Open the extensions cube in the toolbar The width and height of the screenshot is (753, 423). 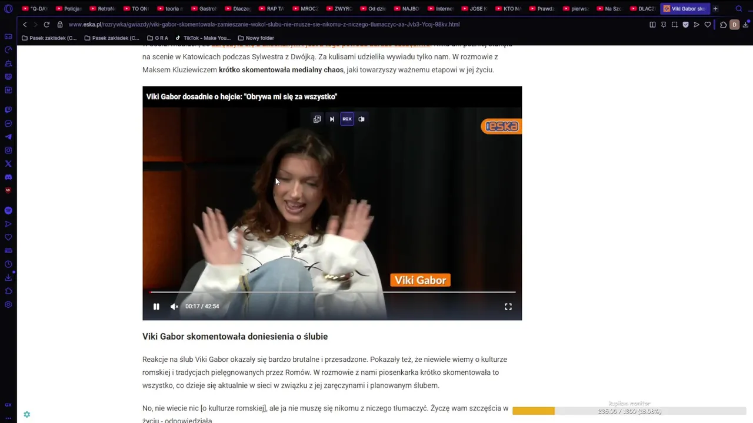click(x=724, y=25)
